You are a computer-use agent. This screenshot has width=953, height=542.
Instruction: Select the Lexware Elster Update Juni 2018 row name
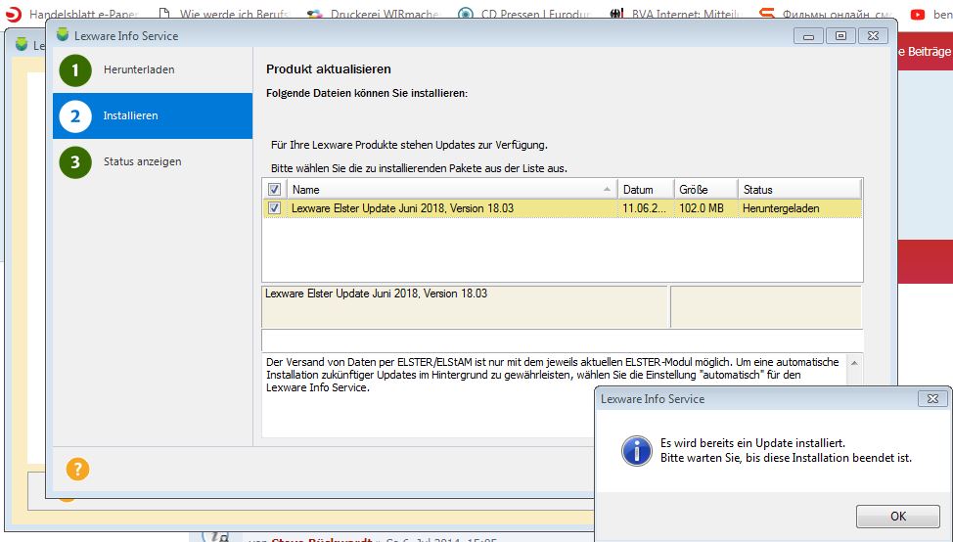pyautogui.click(x=402, y=207)
